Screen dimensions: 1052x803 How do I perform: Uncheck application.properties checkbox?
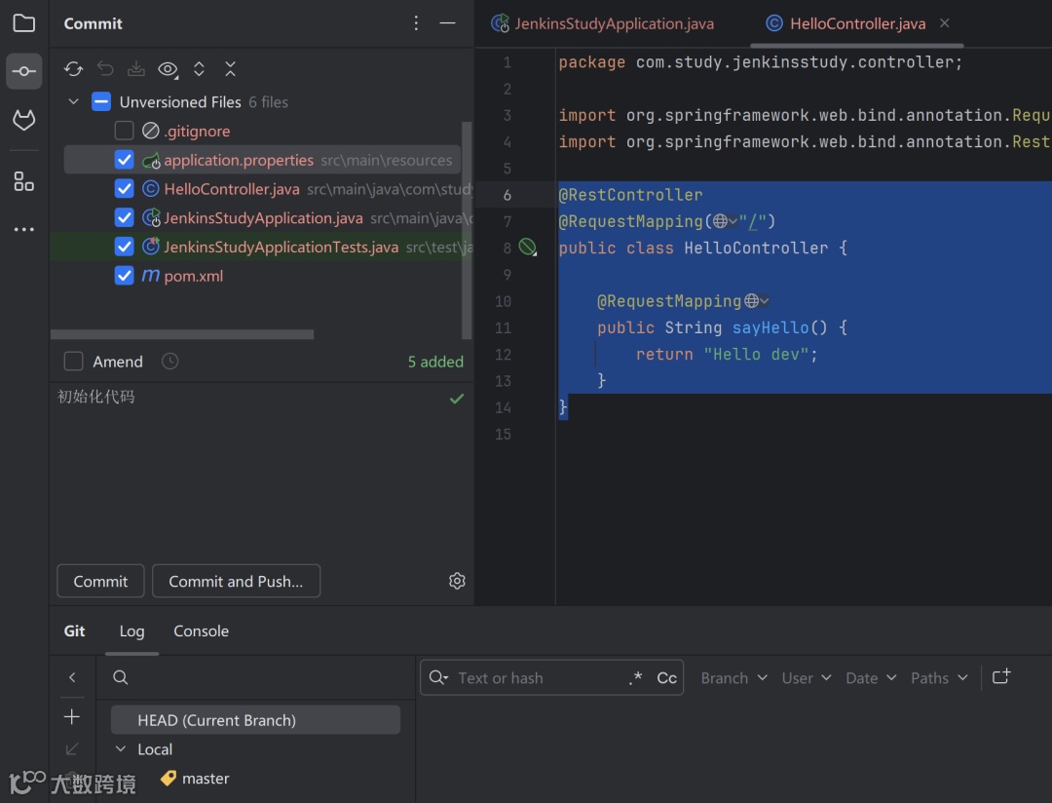click(124, 160)
